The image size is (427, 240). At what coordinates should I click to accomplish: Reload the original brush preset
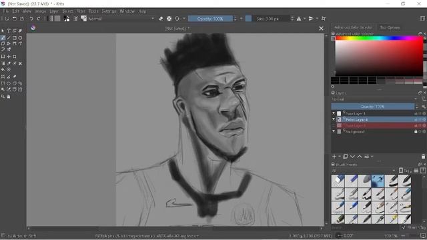click(177, 19)
